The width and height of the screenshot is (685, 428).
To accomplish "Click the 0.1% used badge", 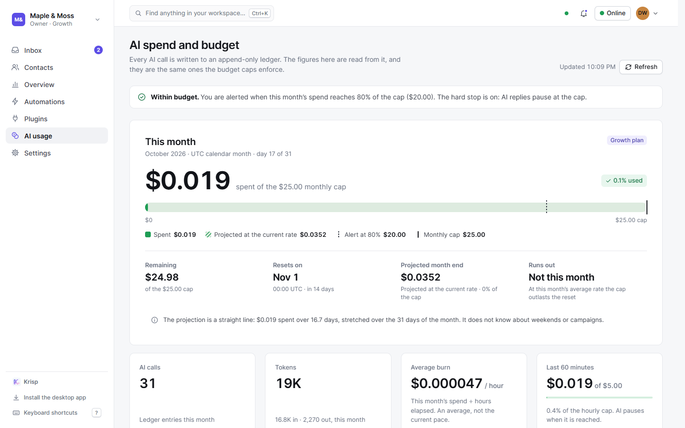I will (624, 181).
